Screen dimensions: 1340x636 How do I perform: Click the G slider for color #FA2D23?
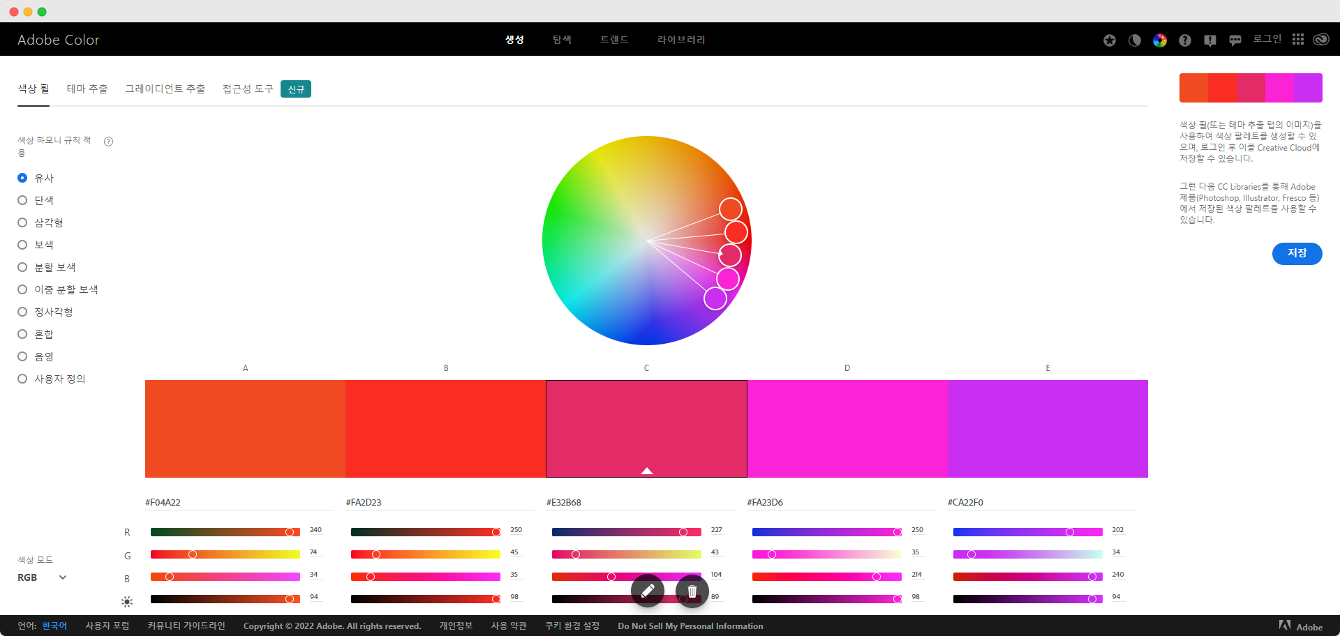[x=426, y=554]
